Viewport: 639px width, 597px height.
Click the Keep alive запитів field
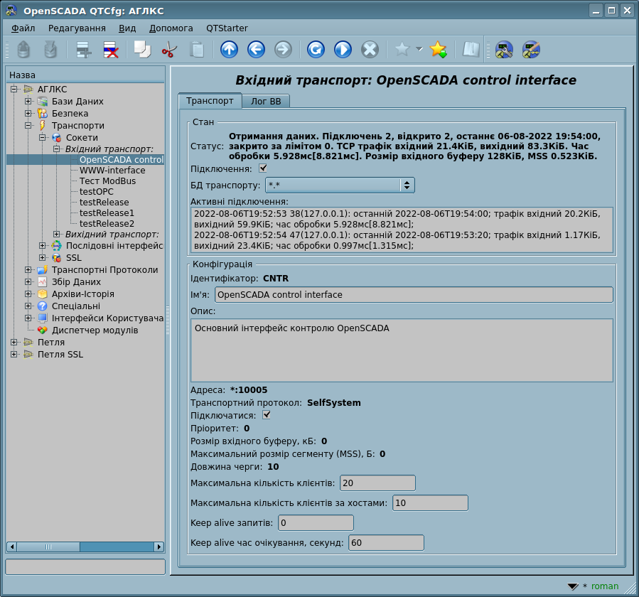click(x=316, y=523)
